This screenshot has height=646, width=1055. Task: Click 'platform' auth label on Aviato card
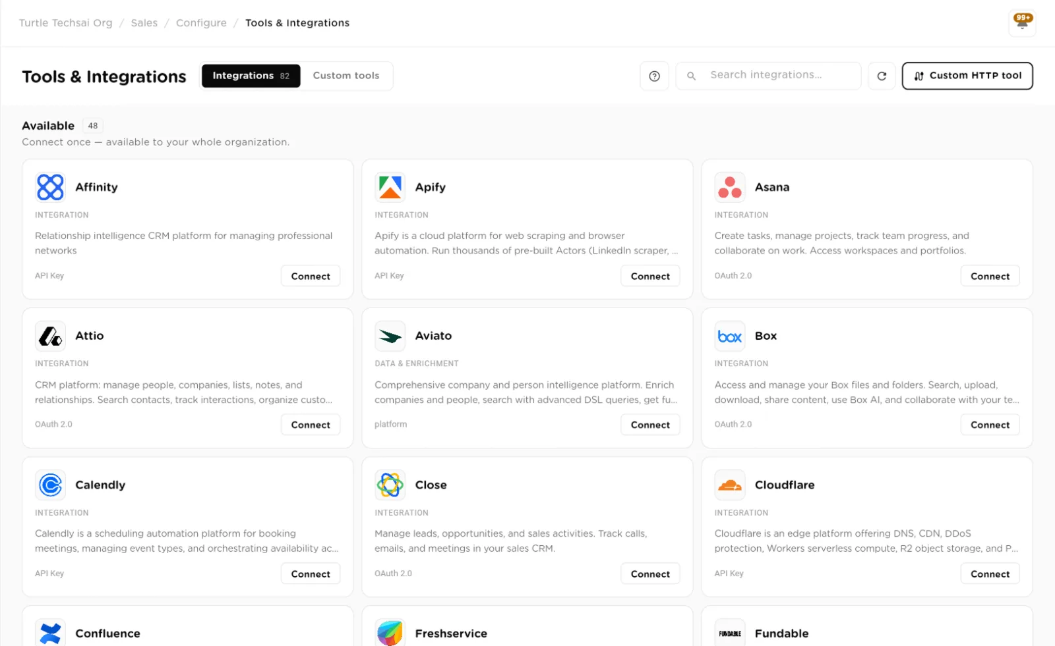[390, 425]
